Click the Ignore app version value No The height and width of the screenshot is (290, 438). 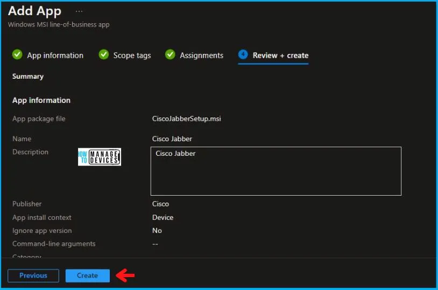pyautogui.click(x=157, y=231)
